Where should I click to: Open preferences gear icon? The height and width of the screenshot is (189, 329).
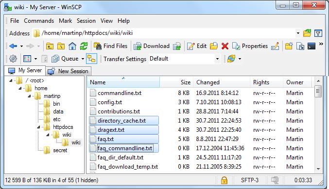click(x=13, y=59)
